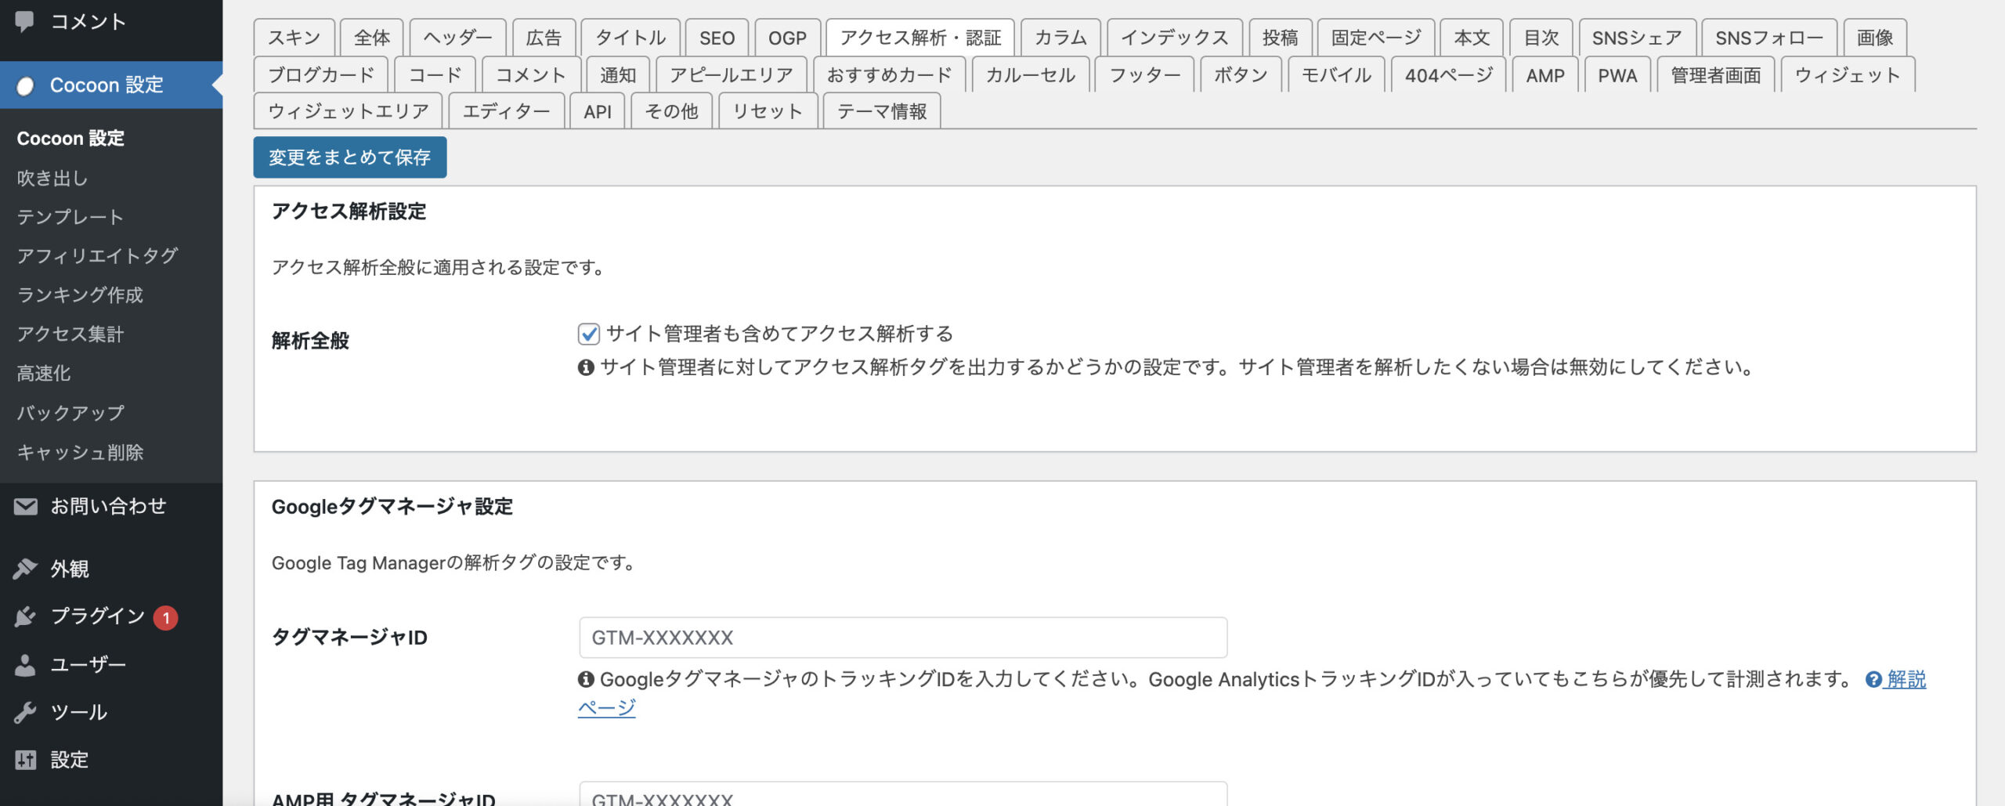Click the 設定 sliders icon
The height and width of the screenshot is (806, 2005).
point(26,760)
